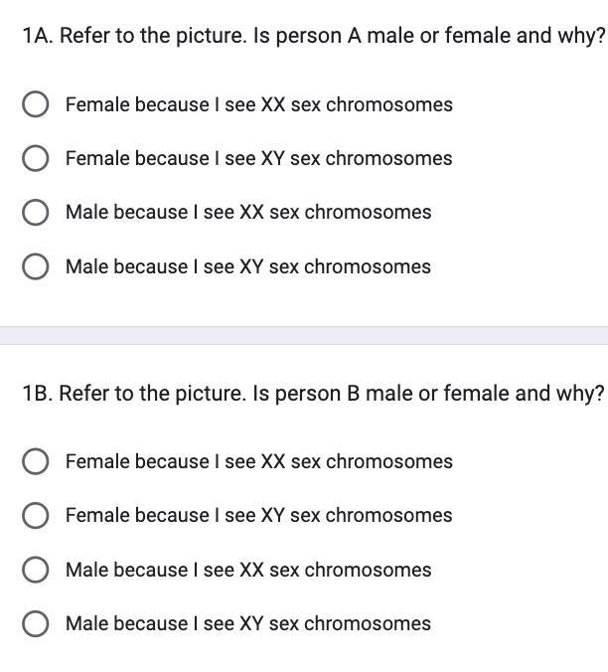Click 1A label text 'Female because I see XY'
The image size is (608, 672).
click(x=258, y=158)
